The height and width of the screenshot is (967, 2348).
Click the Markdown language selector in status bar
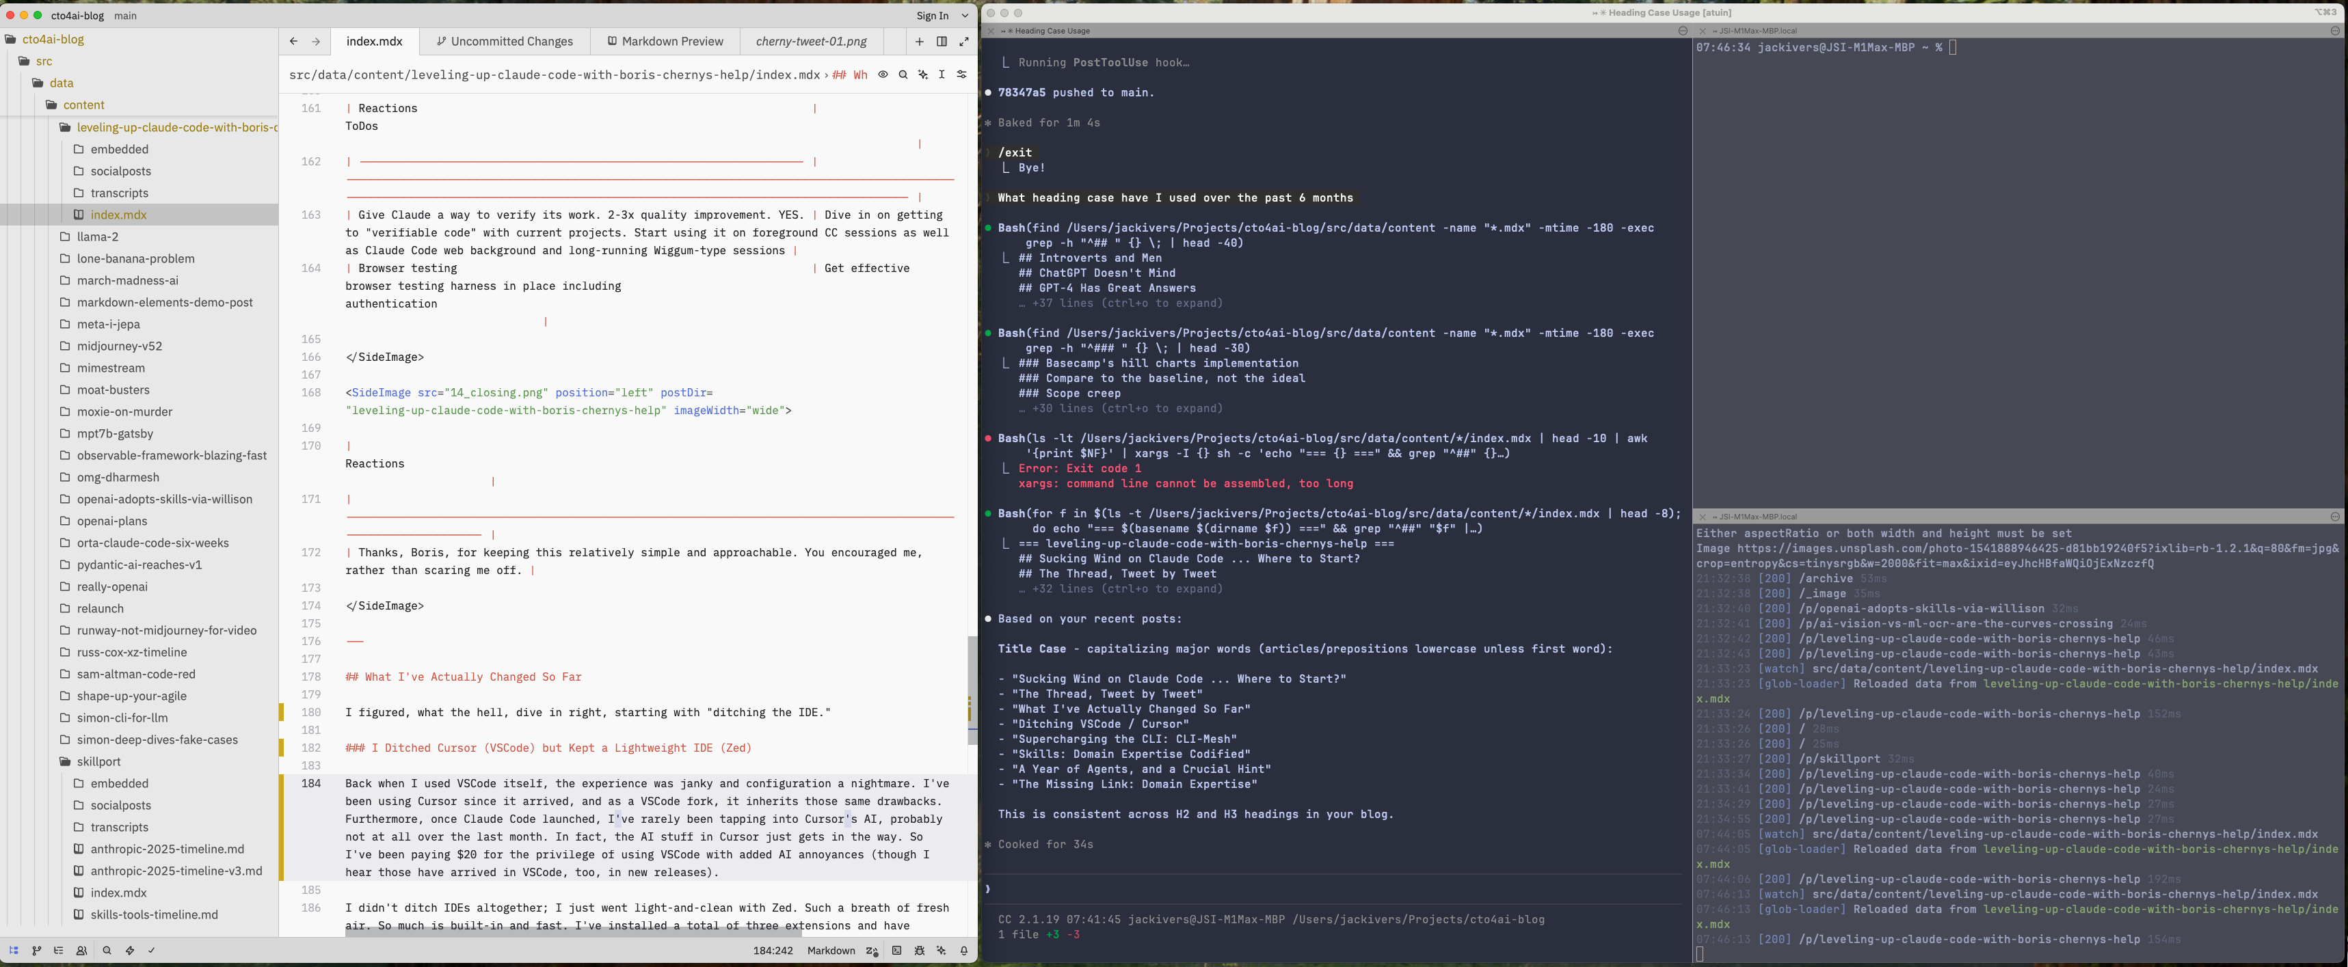tap(830, 951)
